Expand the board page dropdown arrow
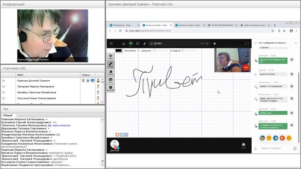The width and height of the screenshot is (301, 169). tap(207, 44)
